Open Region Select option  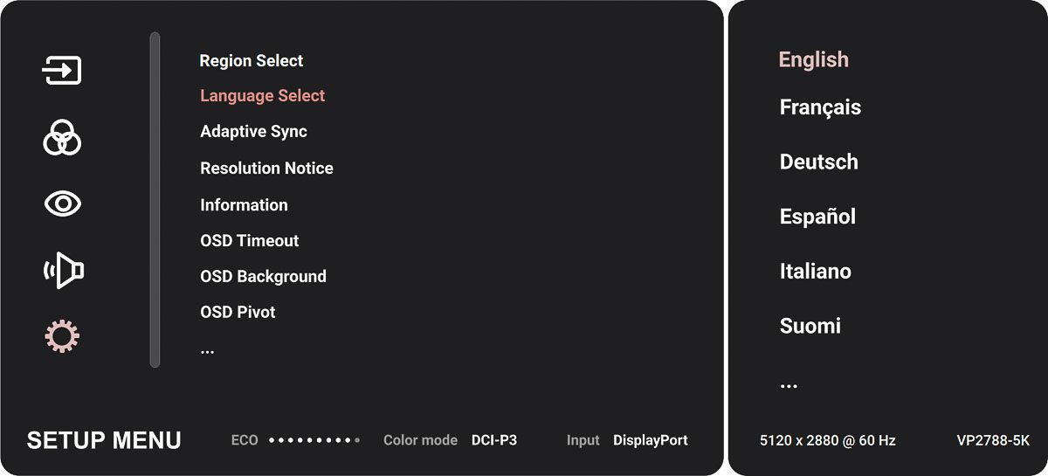[x=252, y=61]
